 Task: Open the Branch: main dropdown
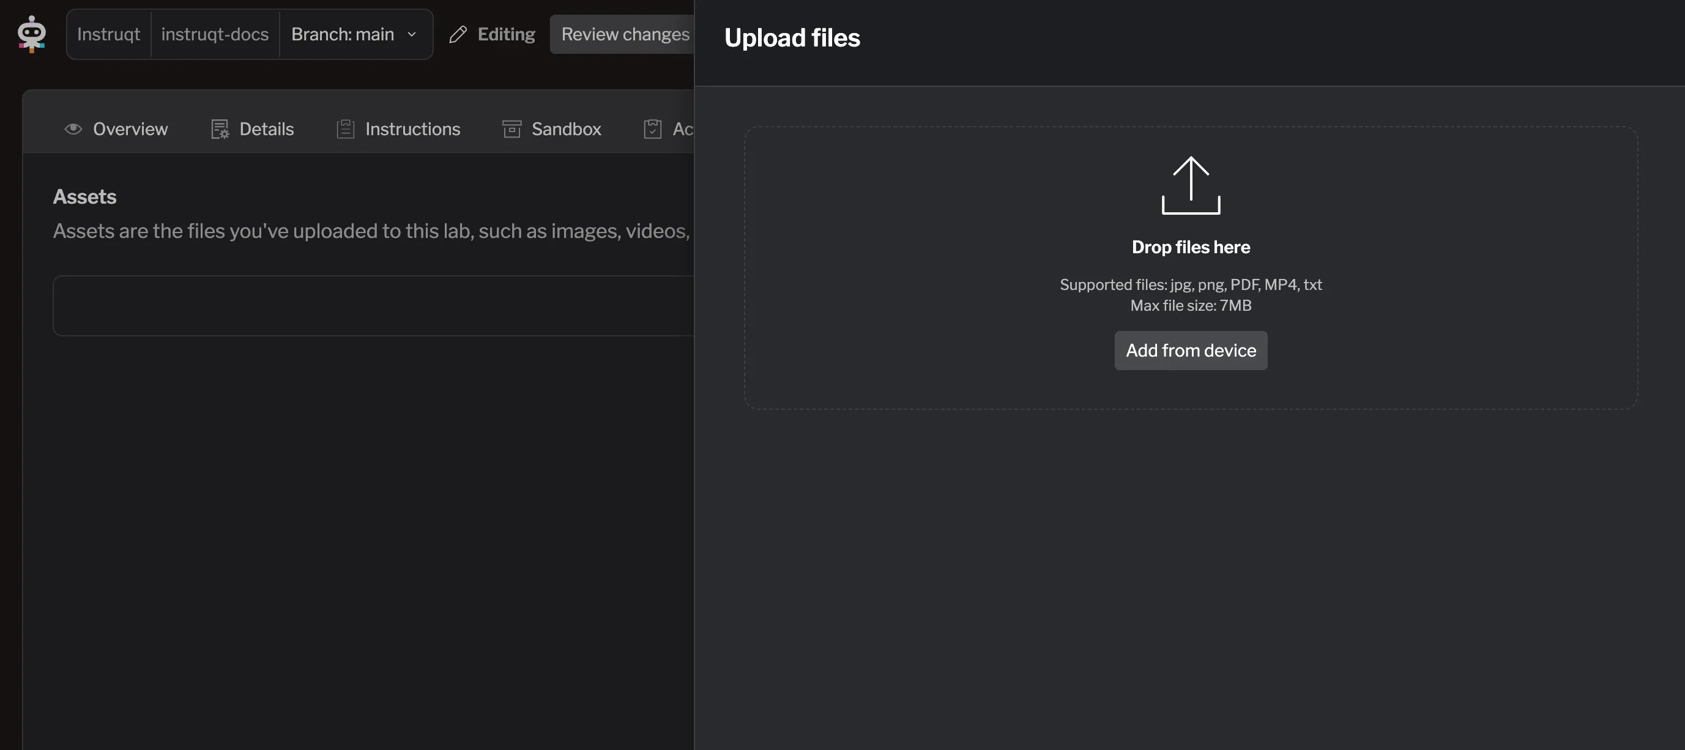point(355,34)
